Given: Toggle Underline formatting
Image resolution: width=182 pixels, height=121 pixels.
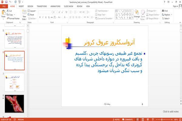Looking at the screenshot, I should (46, 17).
